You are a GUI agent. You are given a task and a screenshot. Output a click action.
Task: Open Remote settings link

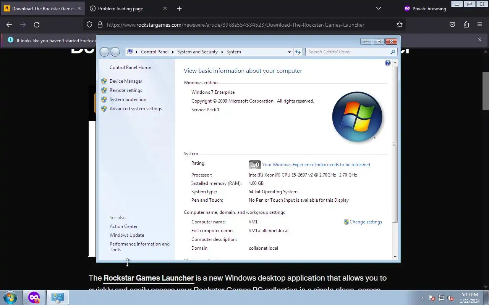[126, 90]
